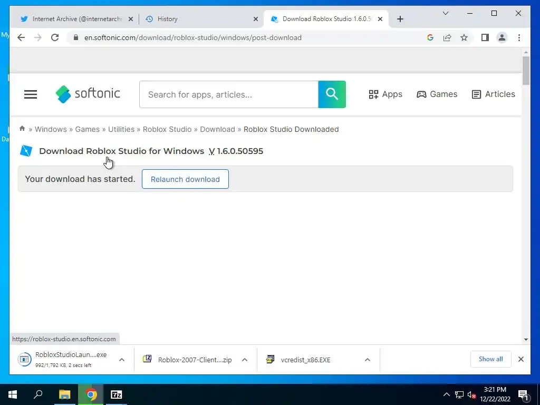Open the Windows Start menu
Image resolution: width=540 pixels, height=405 pixels.
click(x=13, y=394)
